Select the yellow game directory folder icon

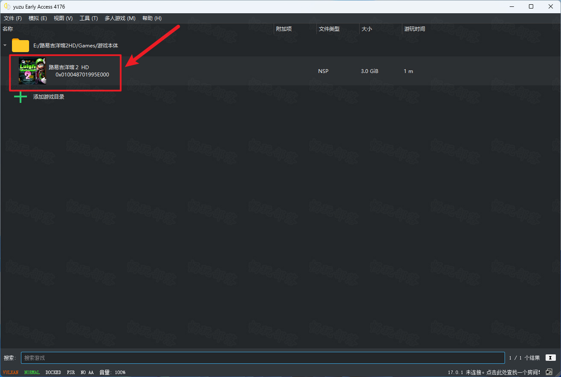coord(21,45)
